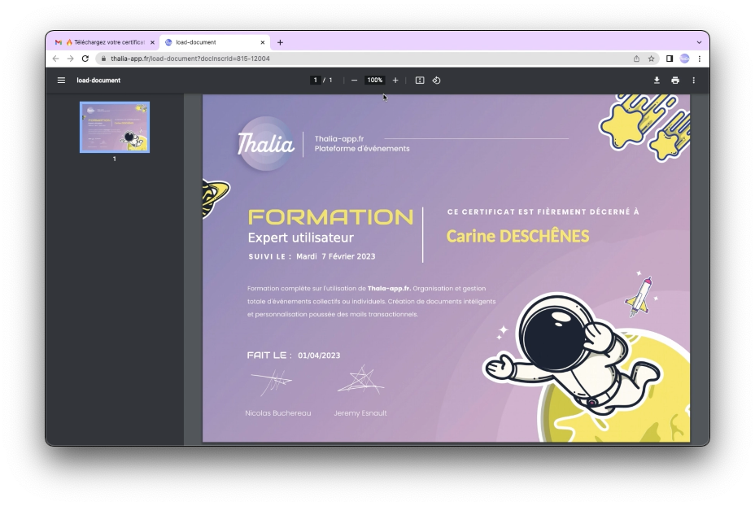Viewport: 755px width, 506px height.
Task: Open the Chrome three-dot menu
Action: [x=700, y=59]
